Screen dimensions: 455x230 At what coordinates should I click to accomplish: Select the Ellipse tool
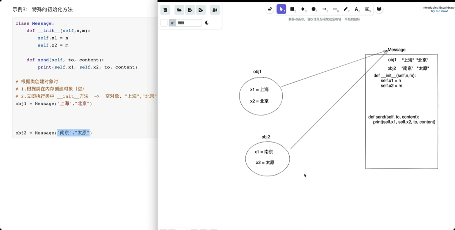313,9
